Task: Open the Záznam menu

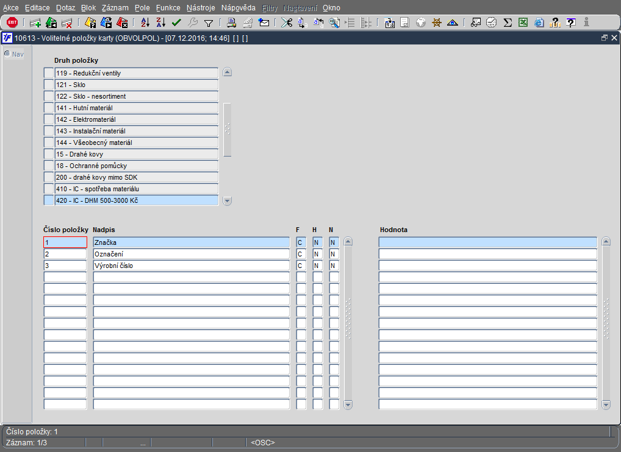Action: [115, 8]
